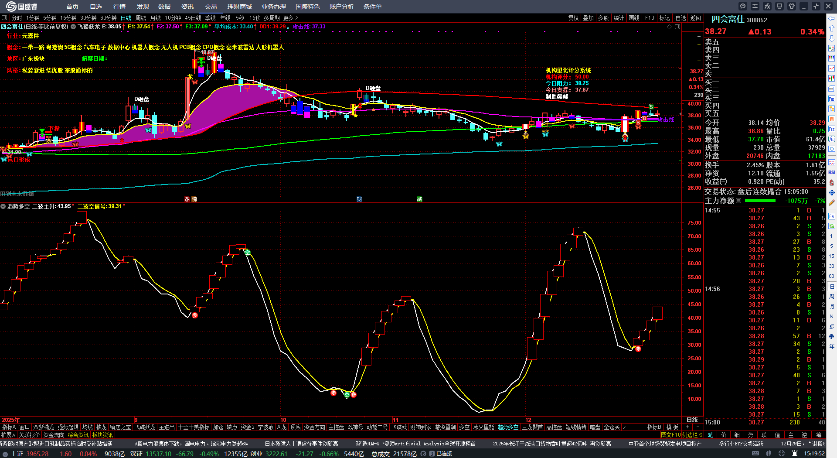Click the 图文F10 link
The image size is (837, 458).
click(670, 435)
